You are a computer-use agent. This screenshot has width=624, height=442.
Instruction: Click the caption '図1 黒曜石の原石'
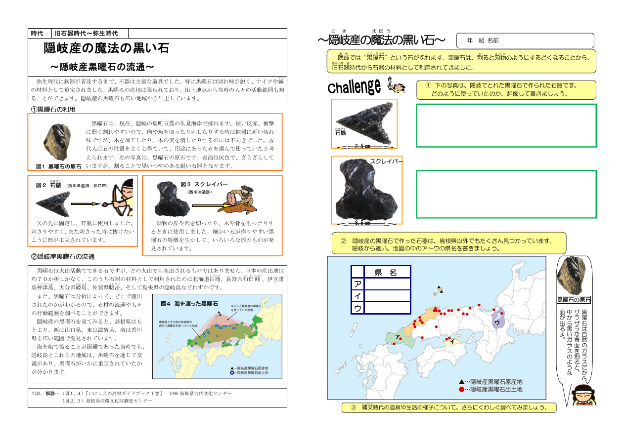59,166
